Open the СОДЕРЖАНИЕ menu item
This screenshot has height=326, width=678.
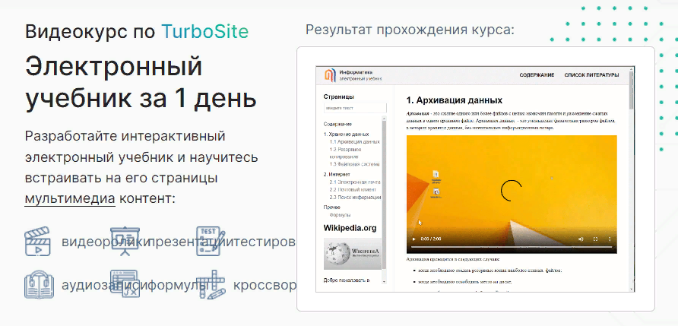click(x=537, y=75)
